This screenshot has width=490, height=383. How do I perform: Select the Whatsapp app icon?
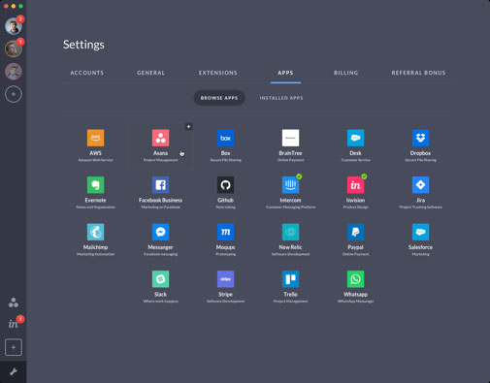pos(355,279)
